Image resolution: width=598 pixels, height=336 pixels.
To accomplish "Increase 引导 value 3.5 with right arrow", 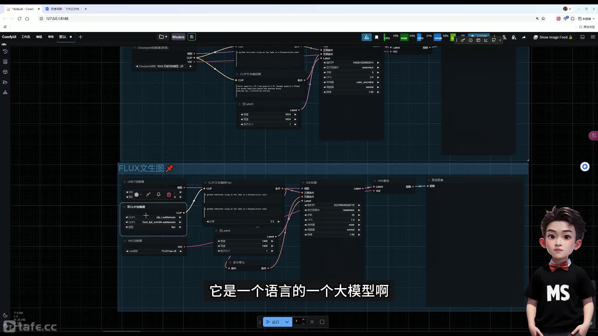I will tap(279, 222).
